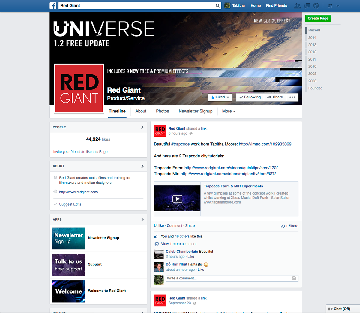Go to Home in the top bar
The width and height of the screenshot is (360, 313).
pos(256,6)
